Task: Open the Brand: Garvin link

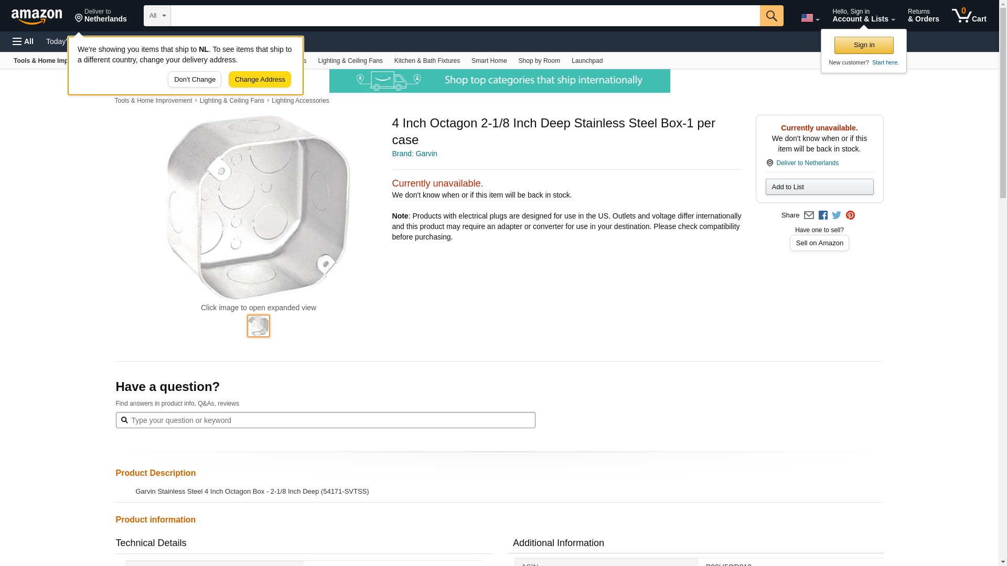Action: 414,154
